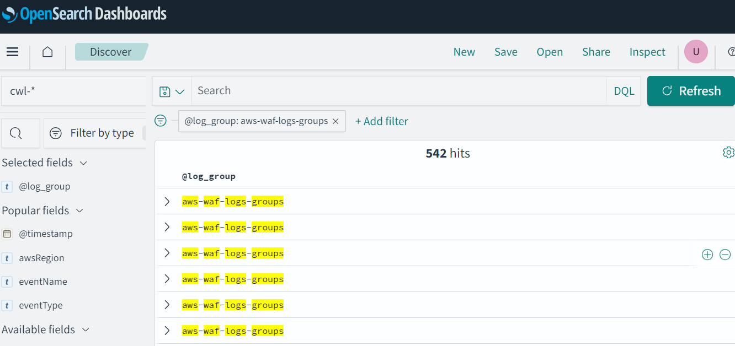Expand the fifth aws-waf-logs-groups row
This screenshot has height=346, width=735.
tap(167, 305)
